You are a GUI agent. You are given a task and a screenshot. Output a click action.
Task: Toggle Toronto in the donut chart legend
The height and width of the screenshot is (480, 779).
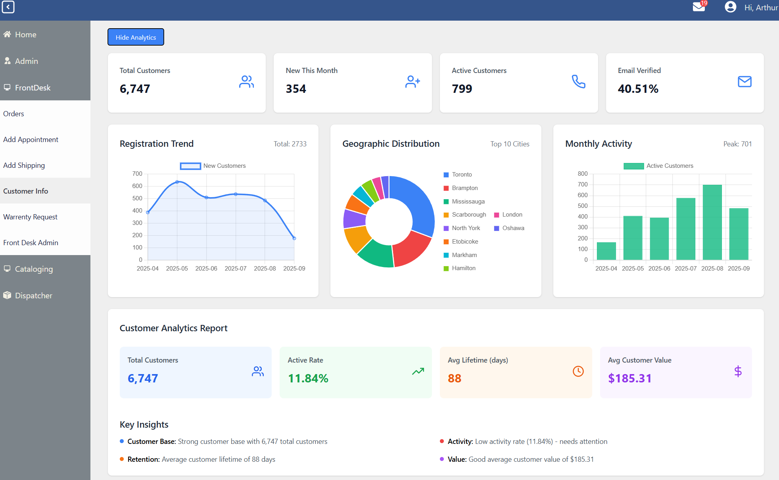[462, 175]
